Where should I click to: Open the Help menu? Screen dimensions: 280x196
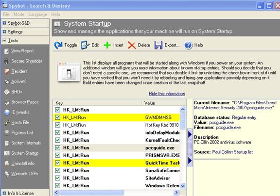click(x=55, y=15)
